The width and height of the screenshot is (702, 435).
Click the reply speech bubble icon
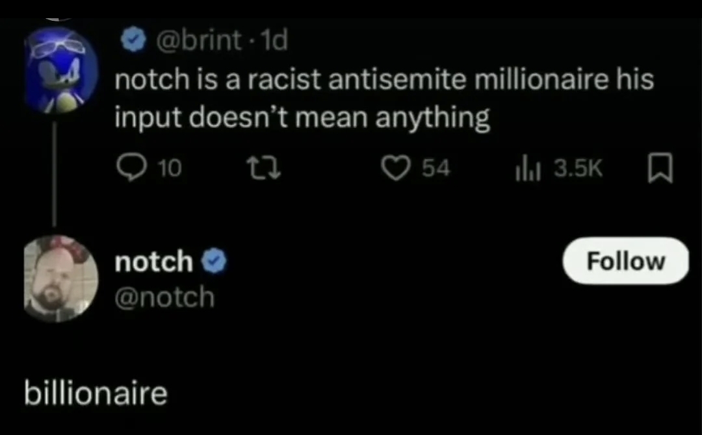[131, 169]
